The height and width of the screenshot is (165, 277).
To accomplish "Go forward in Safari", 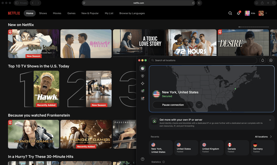I will [38, 3].
